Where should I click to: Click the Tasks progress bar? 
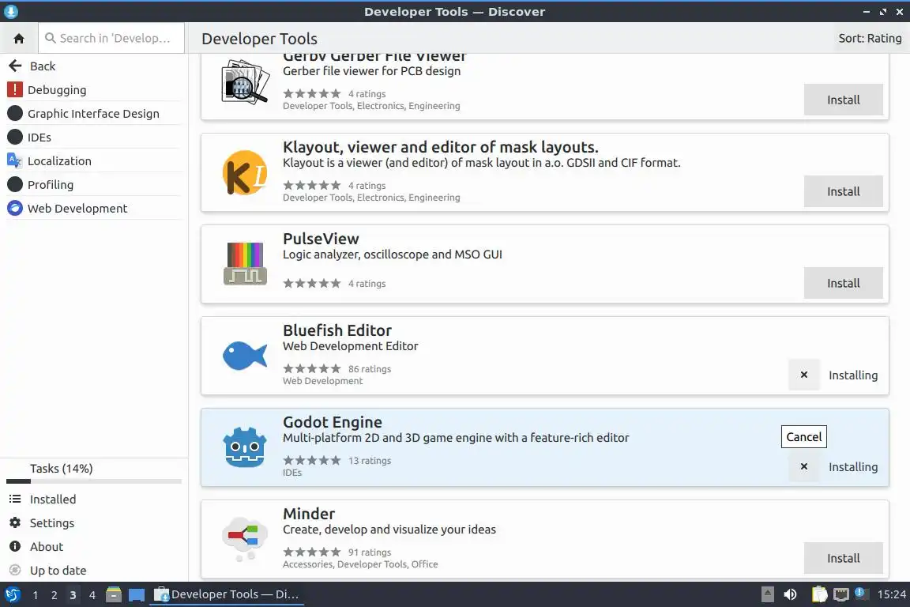point(94,481)
